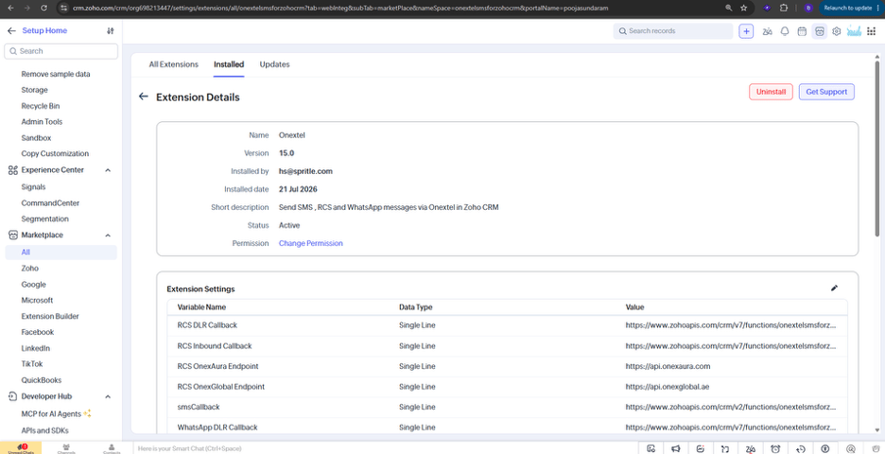
Task: Click the plus icon to create a record
Action: coord(746,31)
